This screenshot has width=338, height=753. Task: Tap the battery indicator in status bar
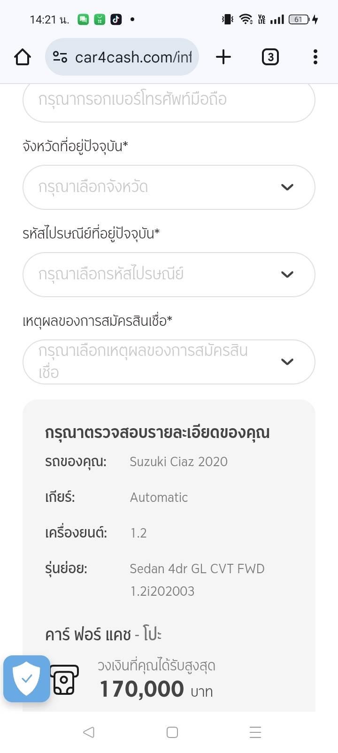(x=299, y=19)
